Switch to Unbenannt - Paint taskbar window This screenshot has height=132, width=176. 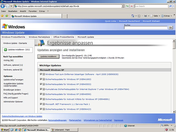[64, 130]
